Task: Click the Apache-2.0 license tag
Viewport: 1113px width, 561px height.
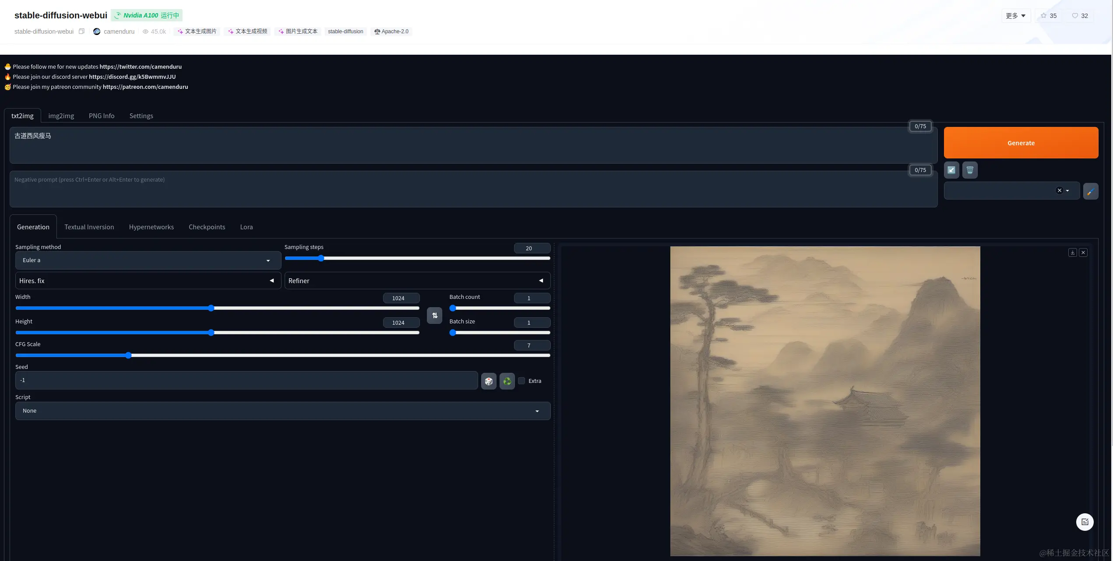Action: click(391, 32)
